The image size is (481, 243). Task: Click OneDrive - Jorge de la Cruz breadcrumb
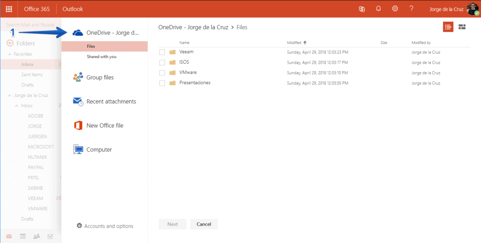tap(193, 27)
